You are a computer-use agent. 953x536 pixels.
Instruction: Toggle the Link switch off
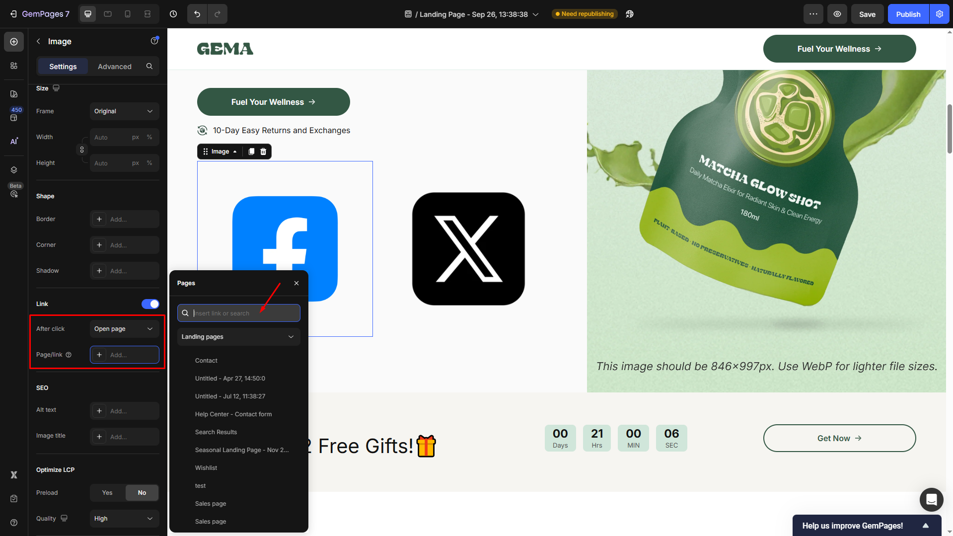coord(150,304)
